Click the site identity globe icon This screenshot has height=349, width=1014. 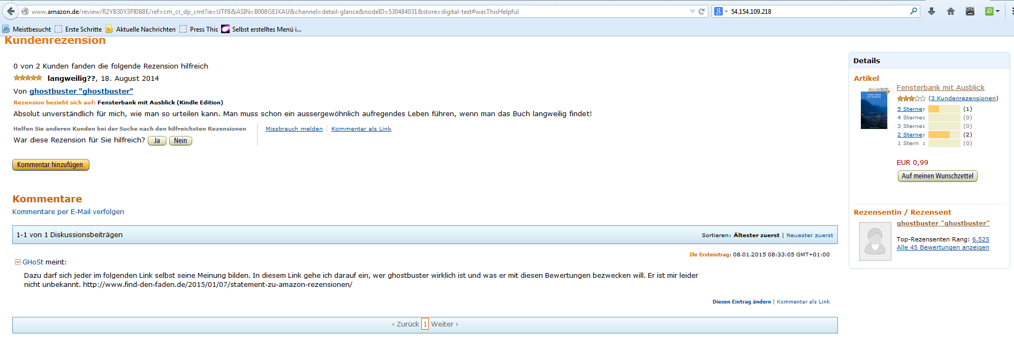[25, 11]
